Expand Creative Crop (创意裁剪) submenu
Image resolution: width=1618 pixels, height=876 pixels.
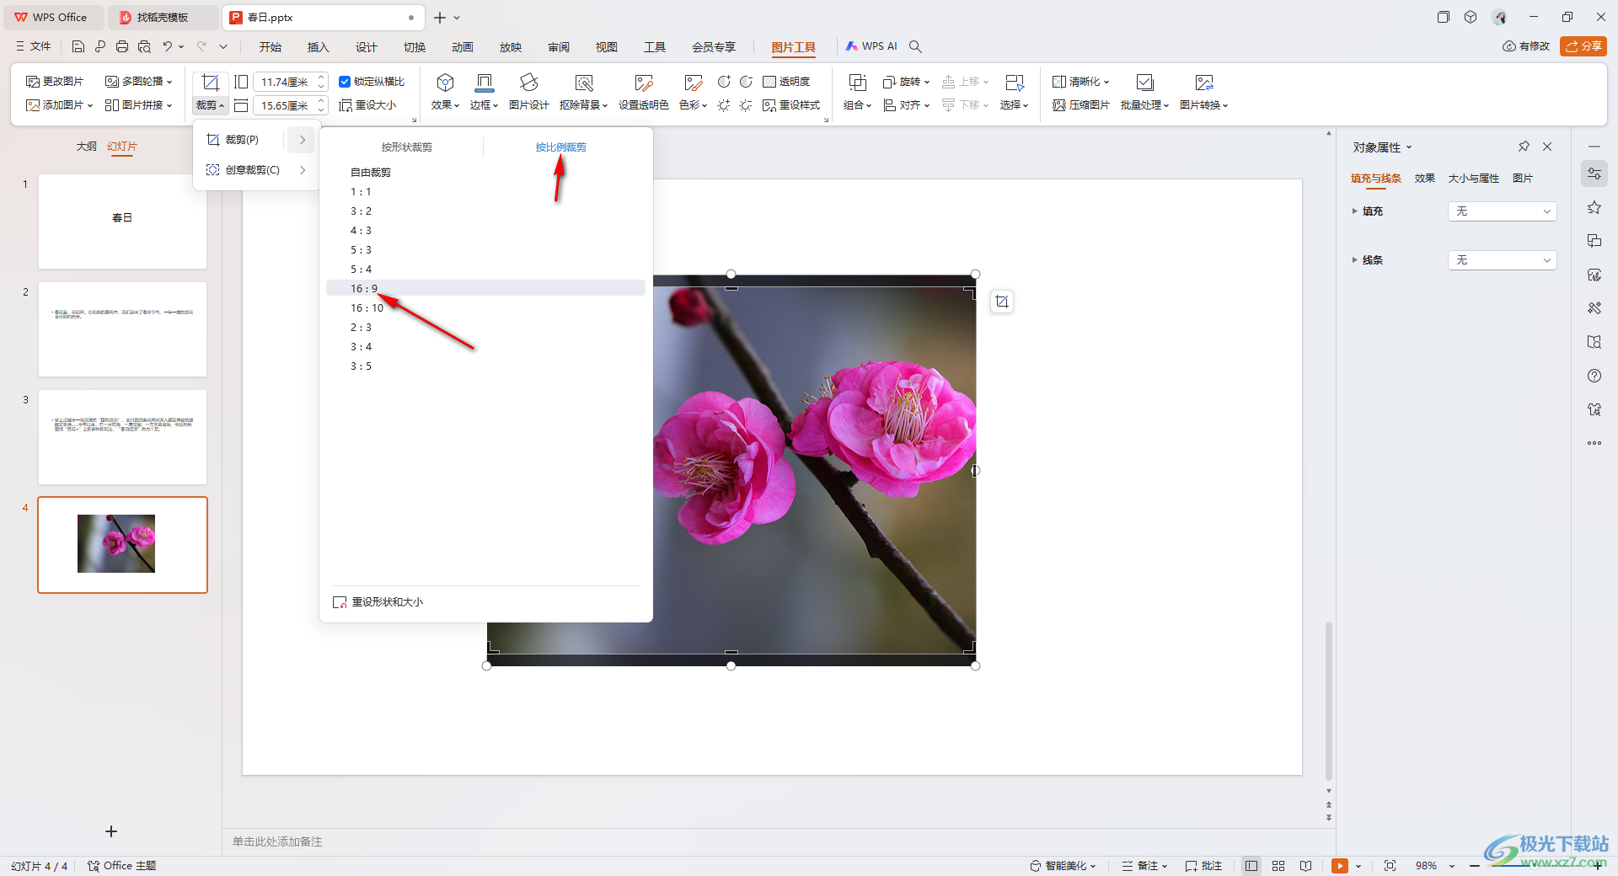point(303,170)
